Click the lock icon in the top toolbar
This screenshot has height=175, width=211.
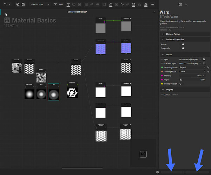(111, 5)
